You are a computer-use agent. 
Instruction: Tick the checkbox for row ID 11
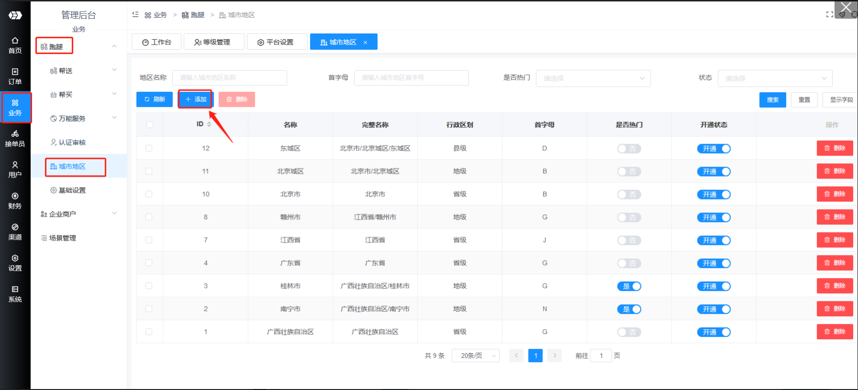[149, 171]
